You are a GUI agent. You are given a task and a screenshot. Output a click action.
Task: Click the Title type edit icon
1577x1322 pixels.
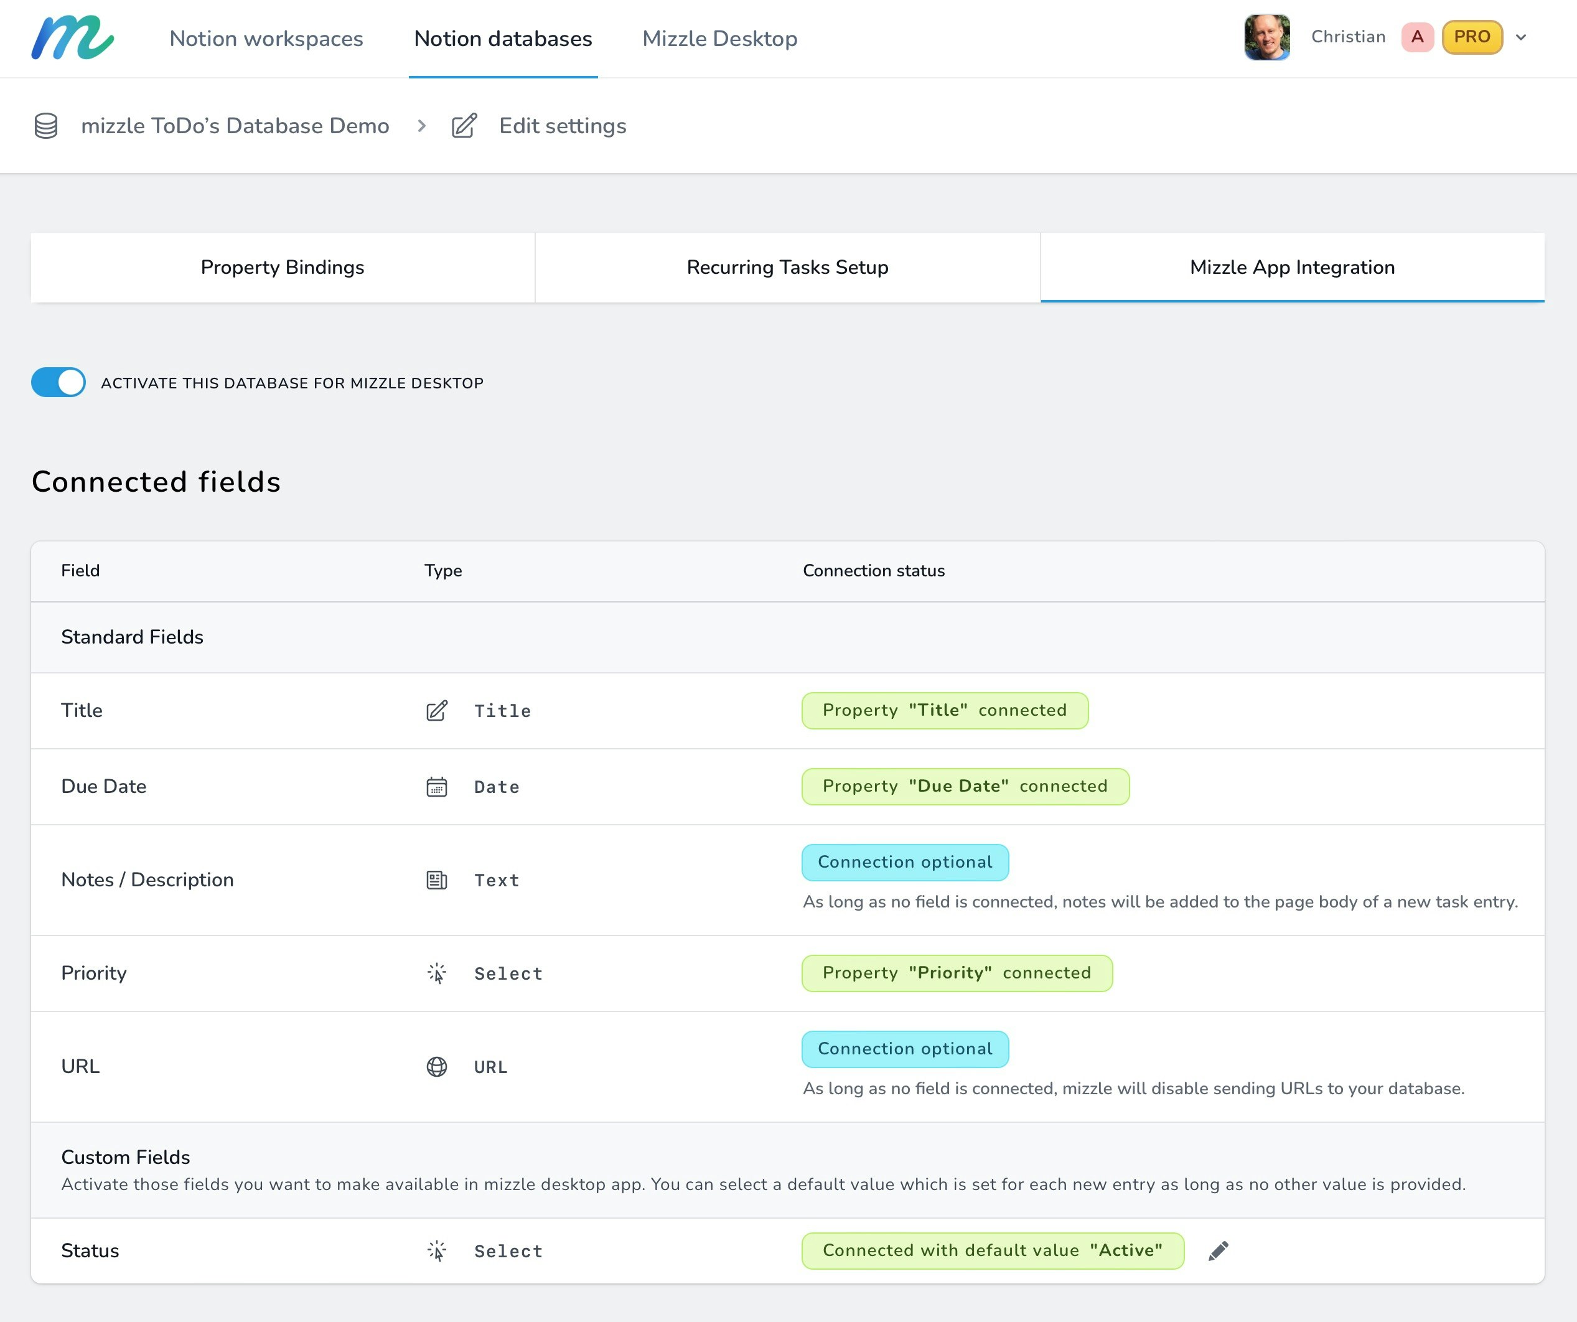tap(437, 711)
